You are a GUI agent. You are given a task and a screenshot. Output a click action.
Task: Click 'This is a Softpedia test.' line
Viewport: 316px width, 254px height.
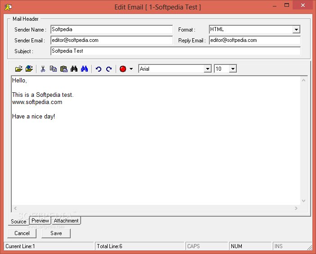43,95
